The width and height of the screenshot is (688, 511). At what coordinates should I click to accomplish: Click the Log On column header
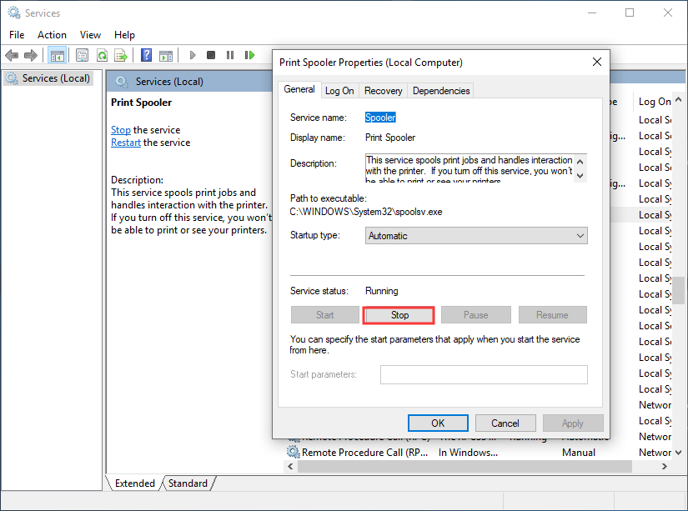[654, 102]
